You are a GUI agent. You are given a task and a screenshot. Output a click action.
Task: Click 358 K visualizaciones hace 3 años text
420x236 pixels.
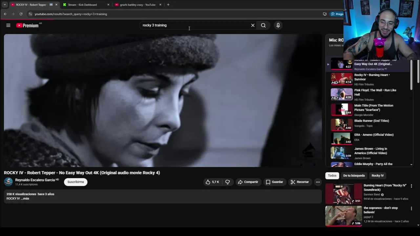click(30, 194)
